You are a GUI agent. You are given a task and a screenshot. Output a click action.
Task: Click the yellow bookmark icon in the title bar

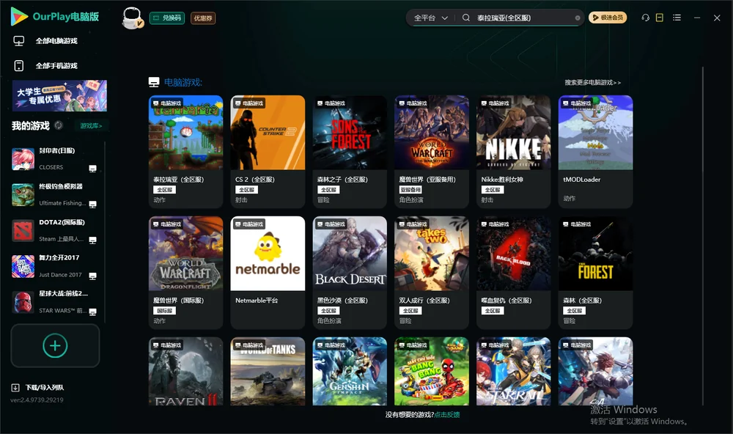660,18
